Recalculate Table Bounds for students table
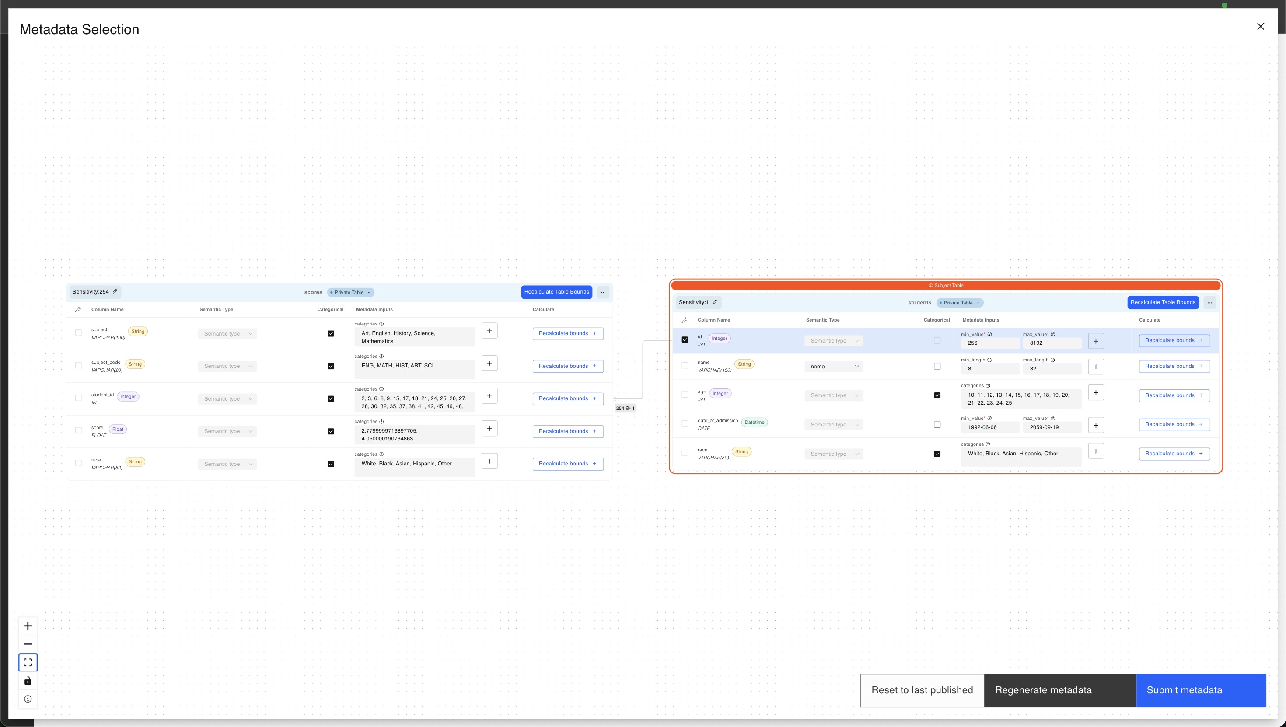1286x727 pixels. point(1163,303)
